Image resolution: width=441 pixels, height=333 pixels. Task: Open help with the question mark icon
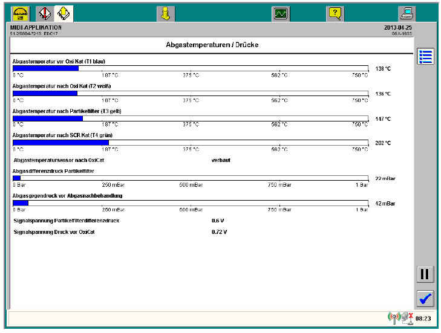pos(335,13)
